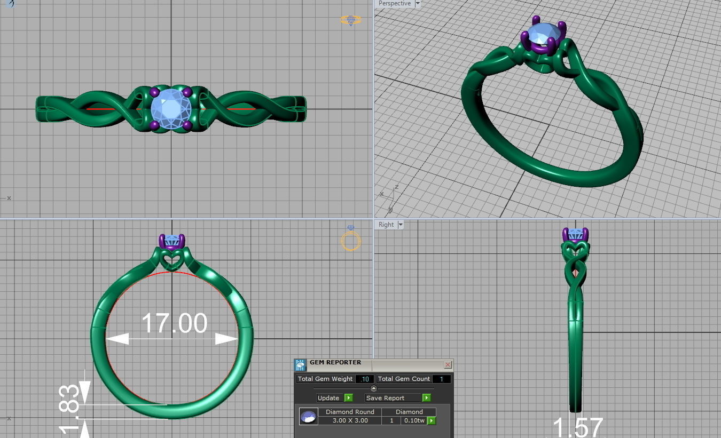Click the 'Total Gem Count' label
721x438 pixels.
pos(404,379)
